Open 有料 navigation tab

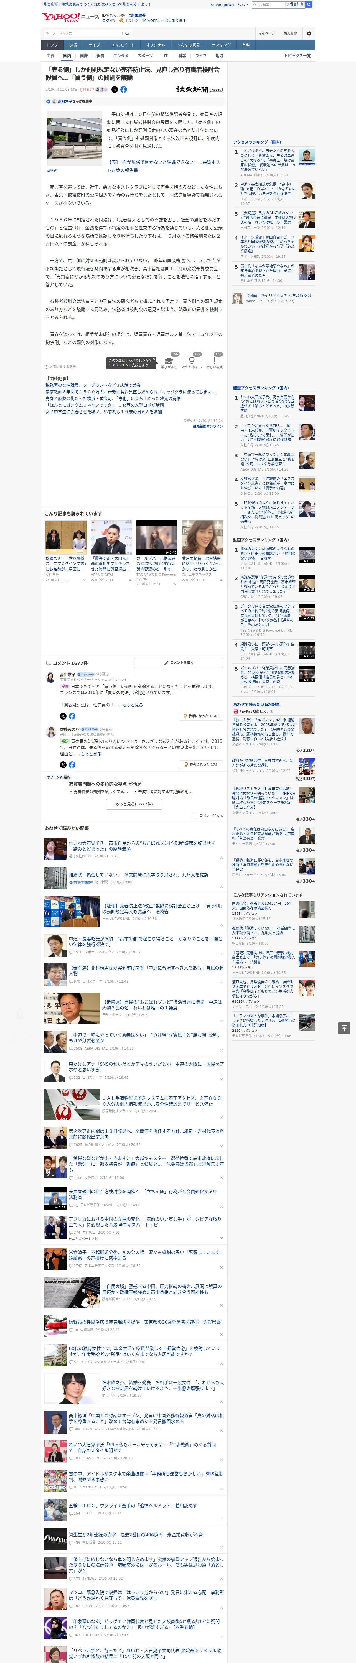[x=246, y=45]
